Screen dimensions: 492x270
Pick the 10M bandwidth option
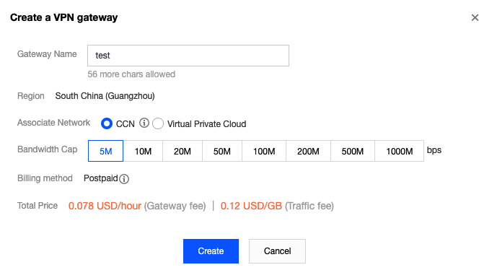(143, 151)
